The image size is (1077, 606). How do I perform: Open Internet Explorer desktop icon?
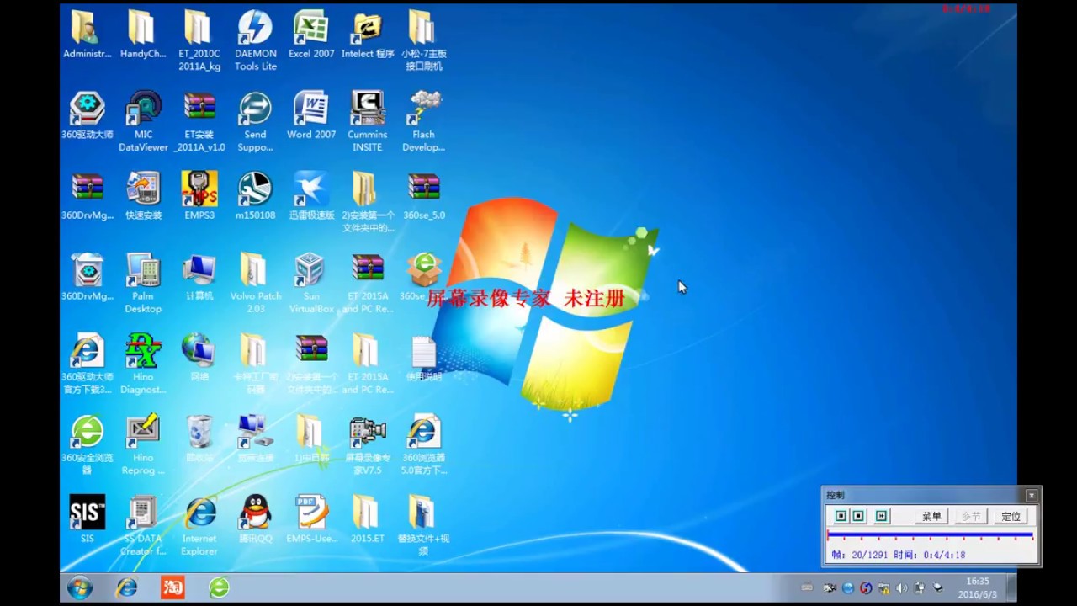199,525
